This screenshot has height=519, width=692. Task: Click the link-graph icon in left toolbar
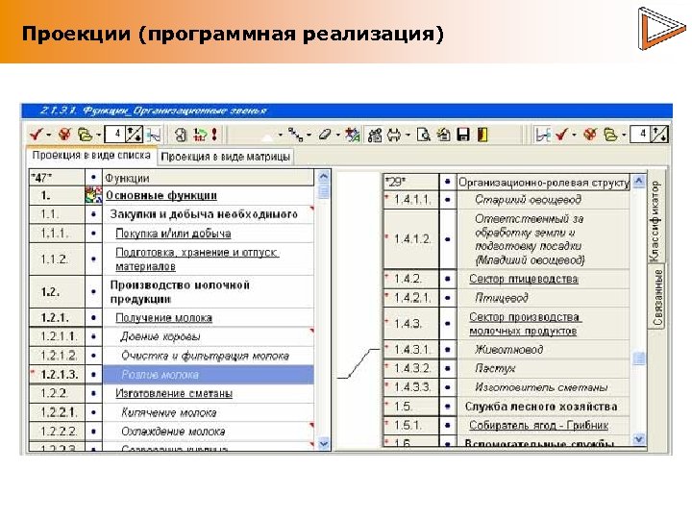point(153,135)
